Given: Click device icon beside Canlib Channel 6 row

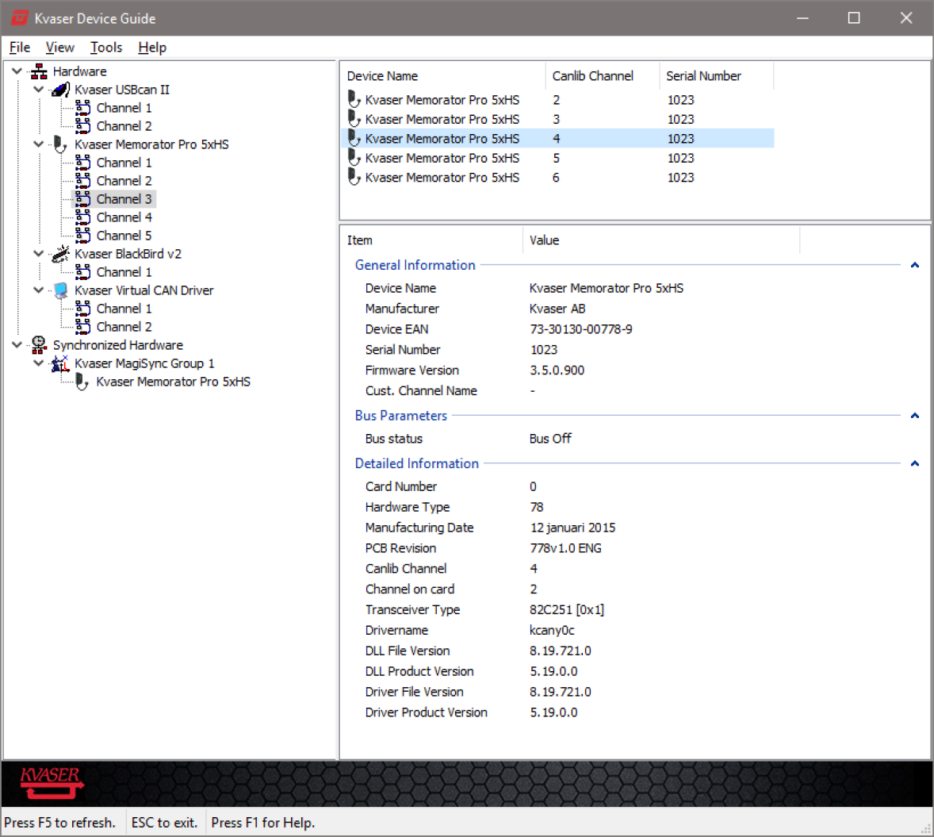Looking at the screenshot, I should tap(354, 177).
